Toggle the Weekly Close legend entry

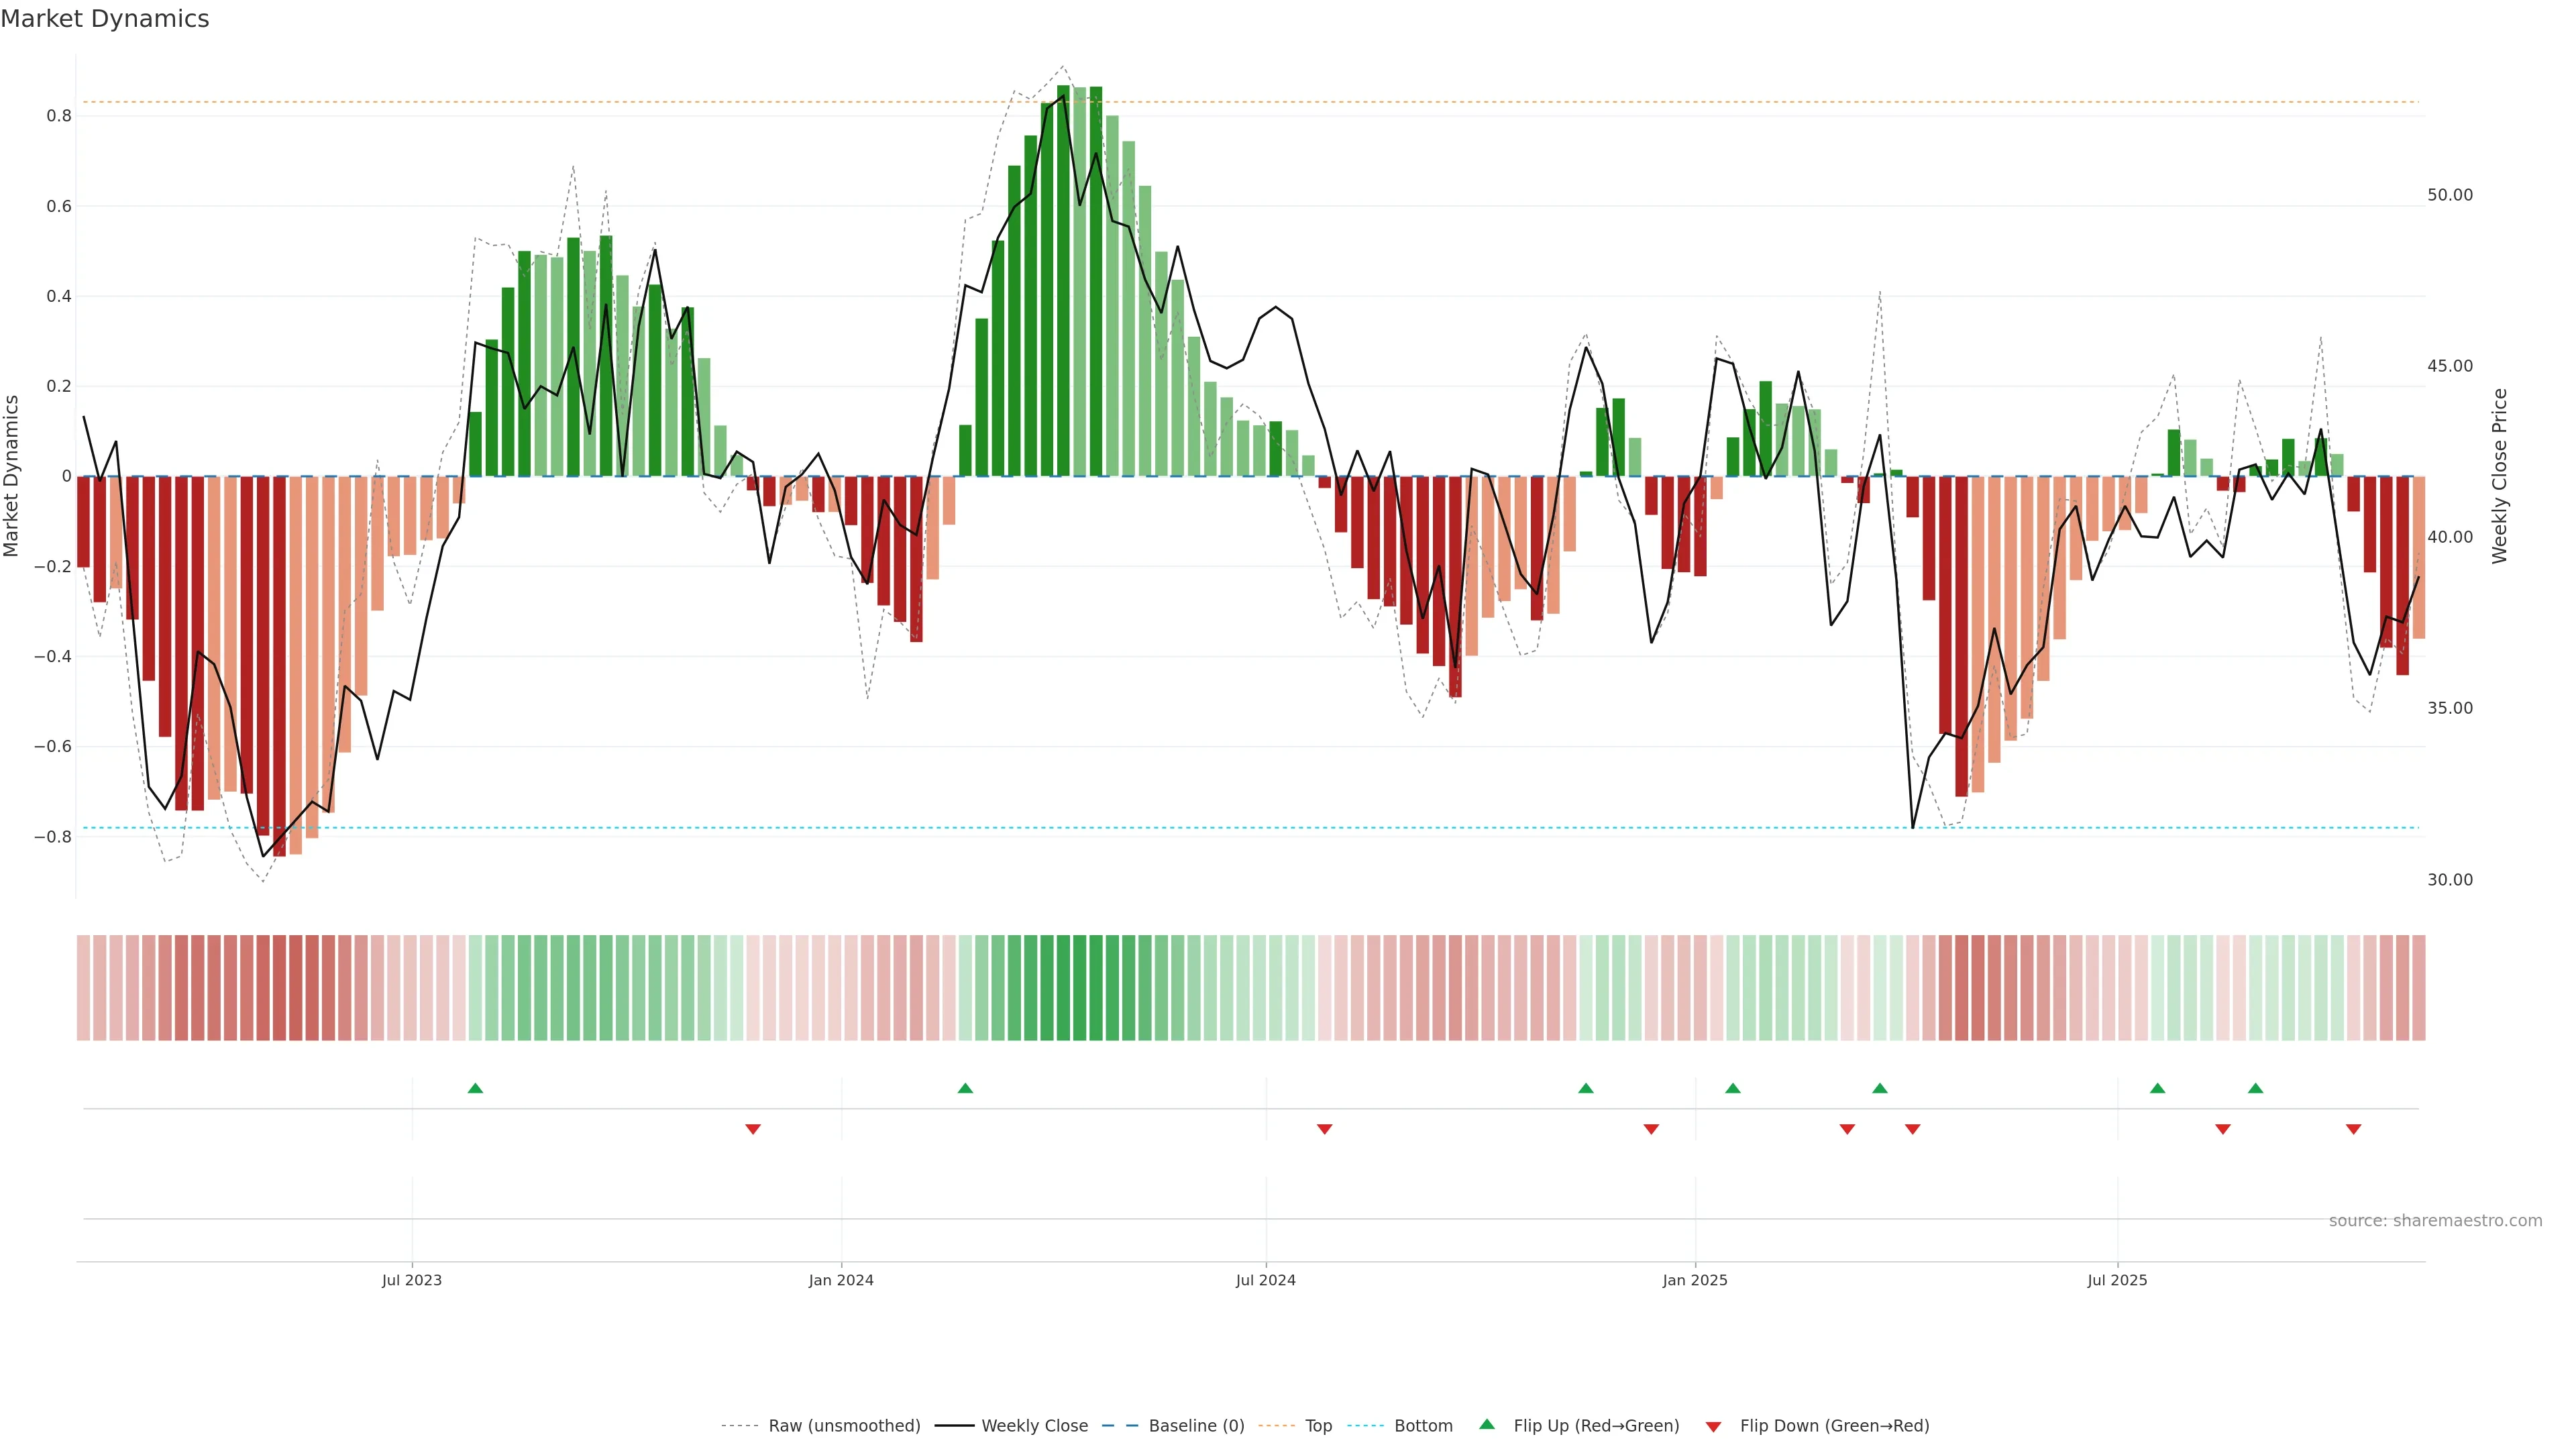1034,1425
